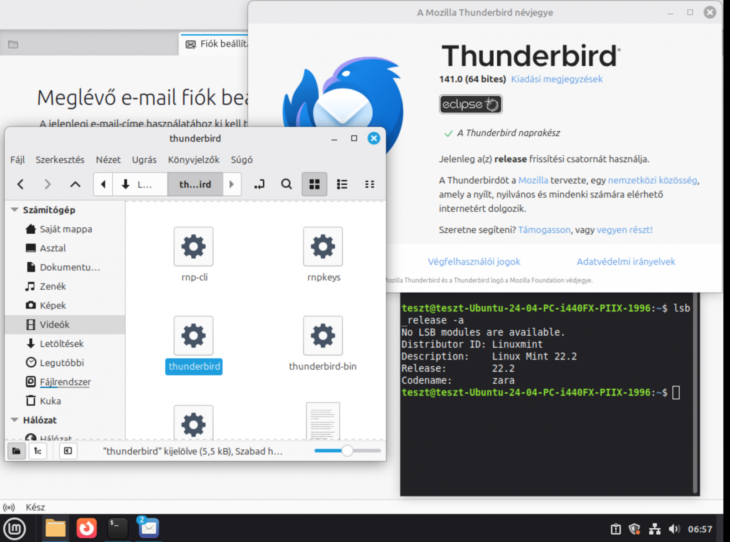Click the th...ird path button

point(195,184)
